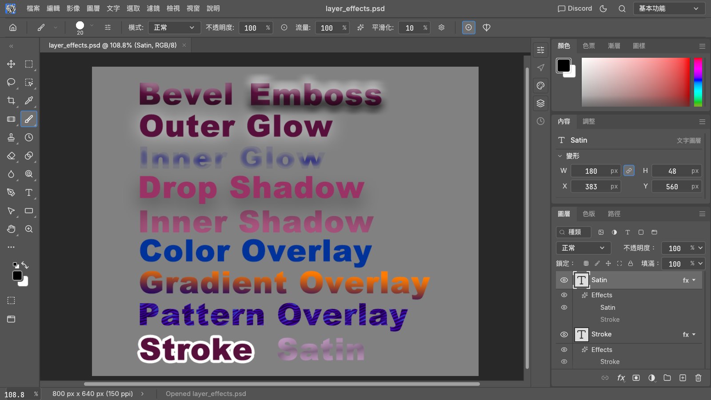711x400 pixels.
Task: Swap foreground and background colors
Action: (x=25, y=265)
